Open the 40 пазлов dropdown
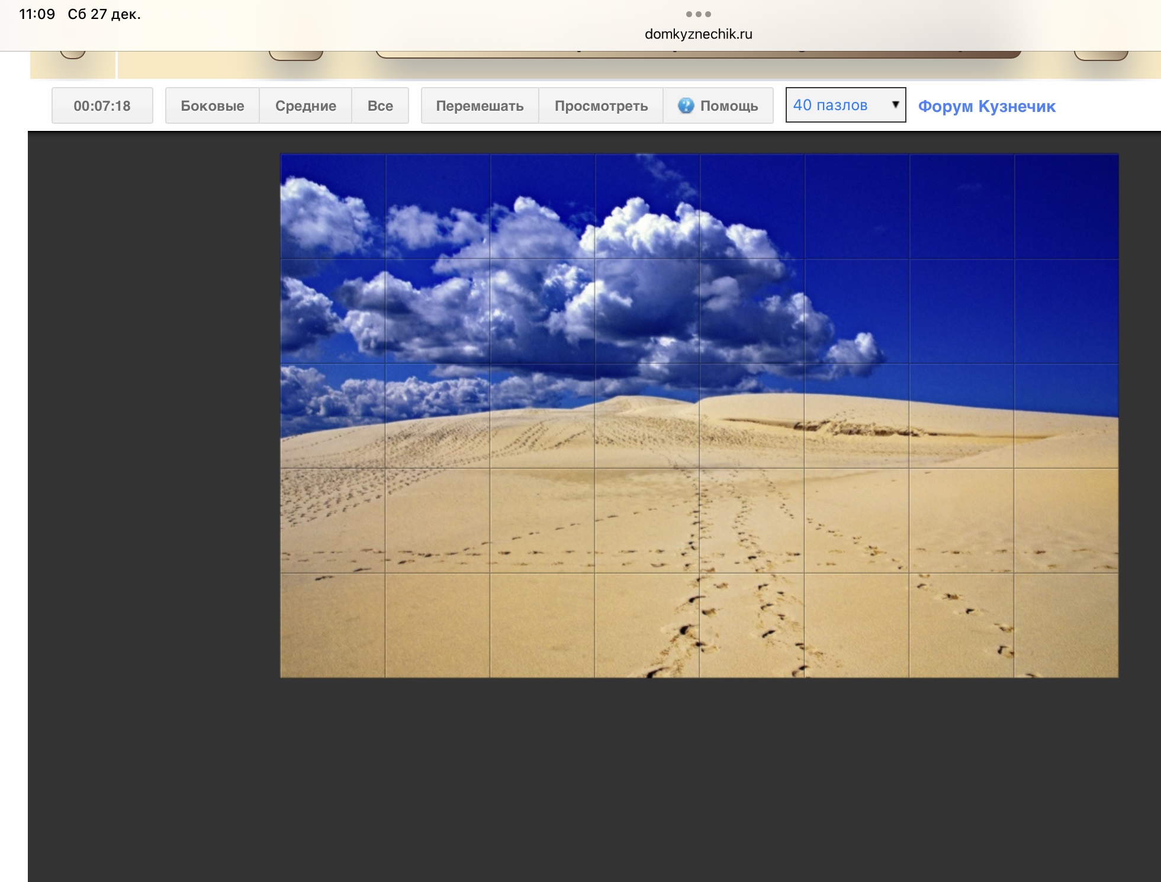The image size is (1161, 882). [x=831, y=105]
